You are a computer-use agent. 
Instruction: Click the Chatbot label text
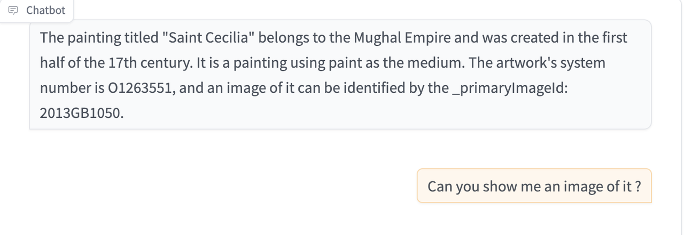pyautogui.click(x=45, y=10)
